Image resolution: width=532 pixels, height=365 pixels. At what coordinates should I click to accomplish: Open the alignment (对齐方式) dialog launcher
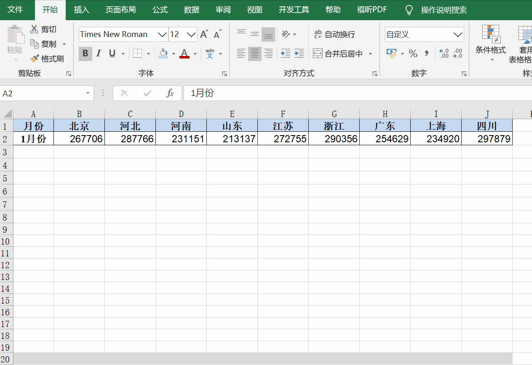tap(374, 74)
